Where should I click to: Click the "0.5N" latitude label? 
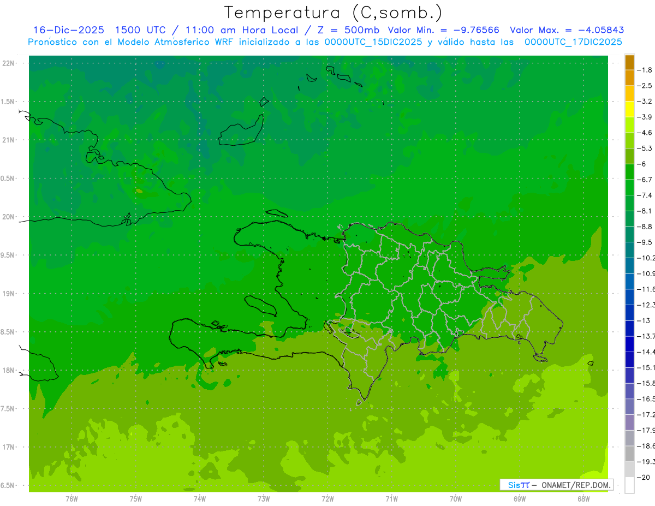coord(8,178)
